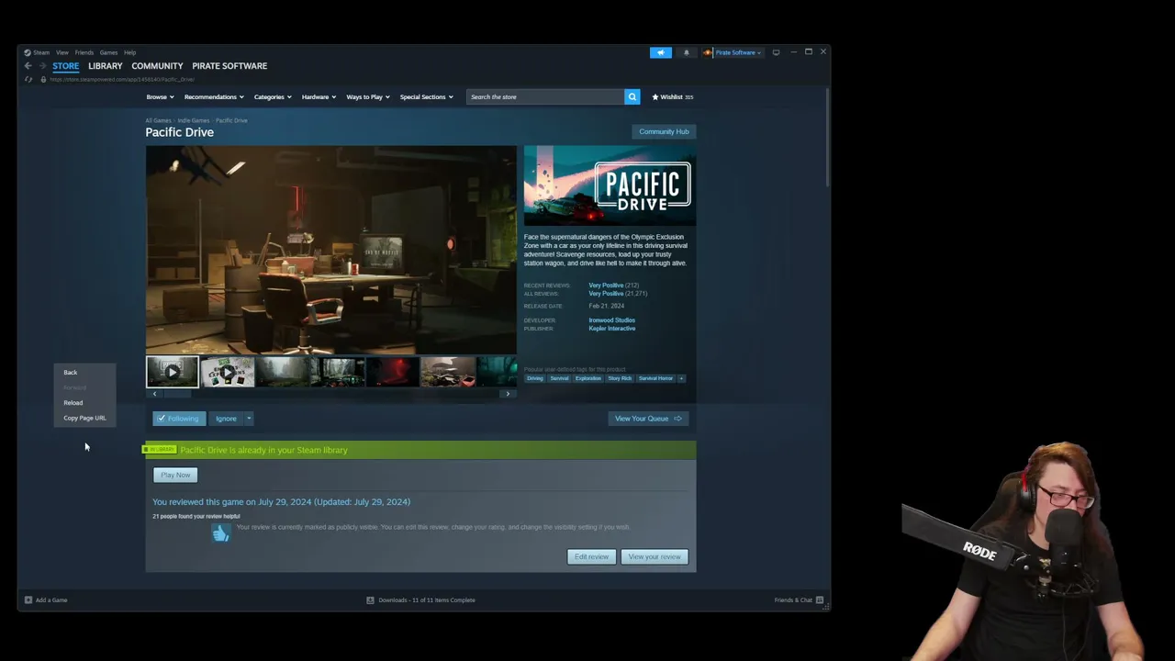Viewport: 1175px width, 661px height.
Task: Click the View Your Queue button
Action: pos(648,419)
